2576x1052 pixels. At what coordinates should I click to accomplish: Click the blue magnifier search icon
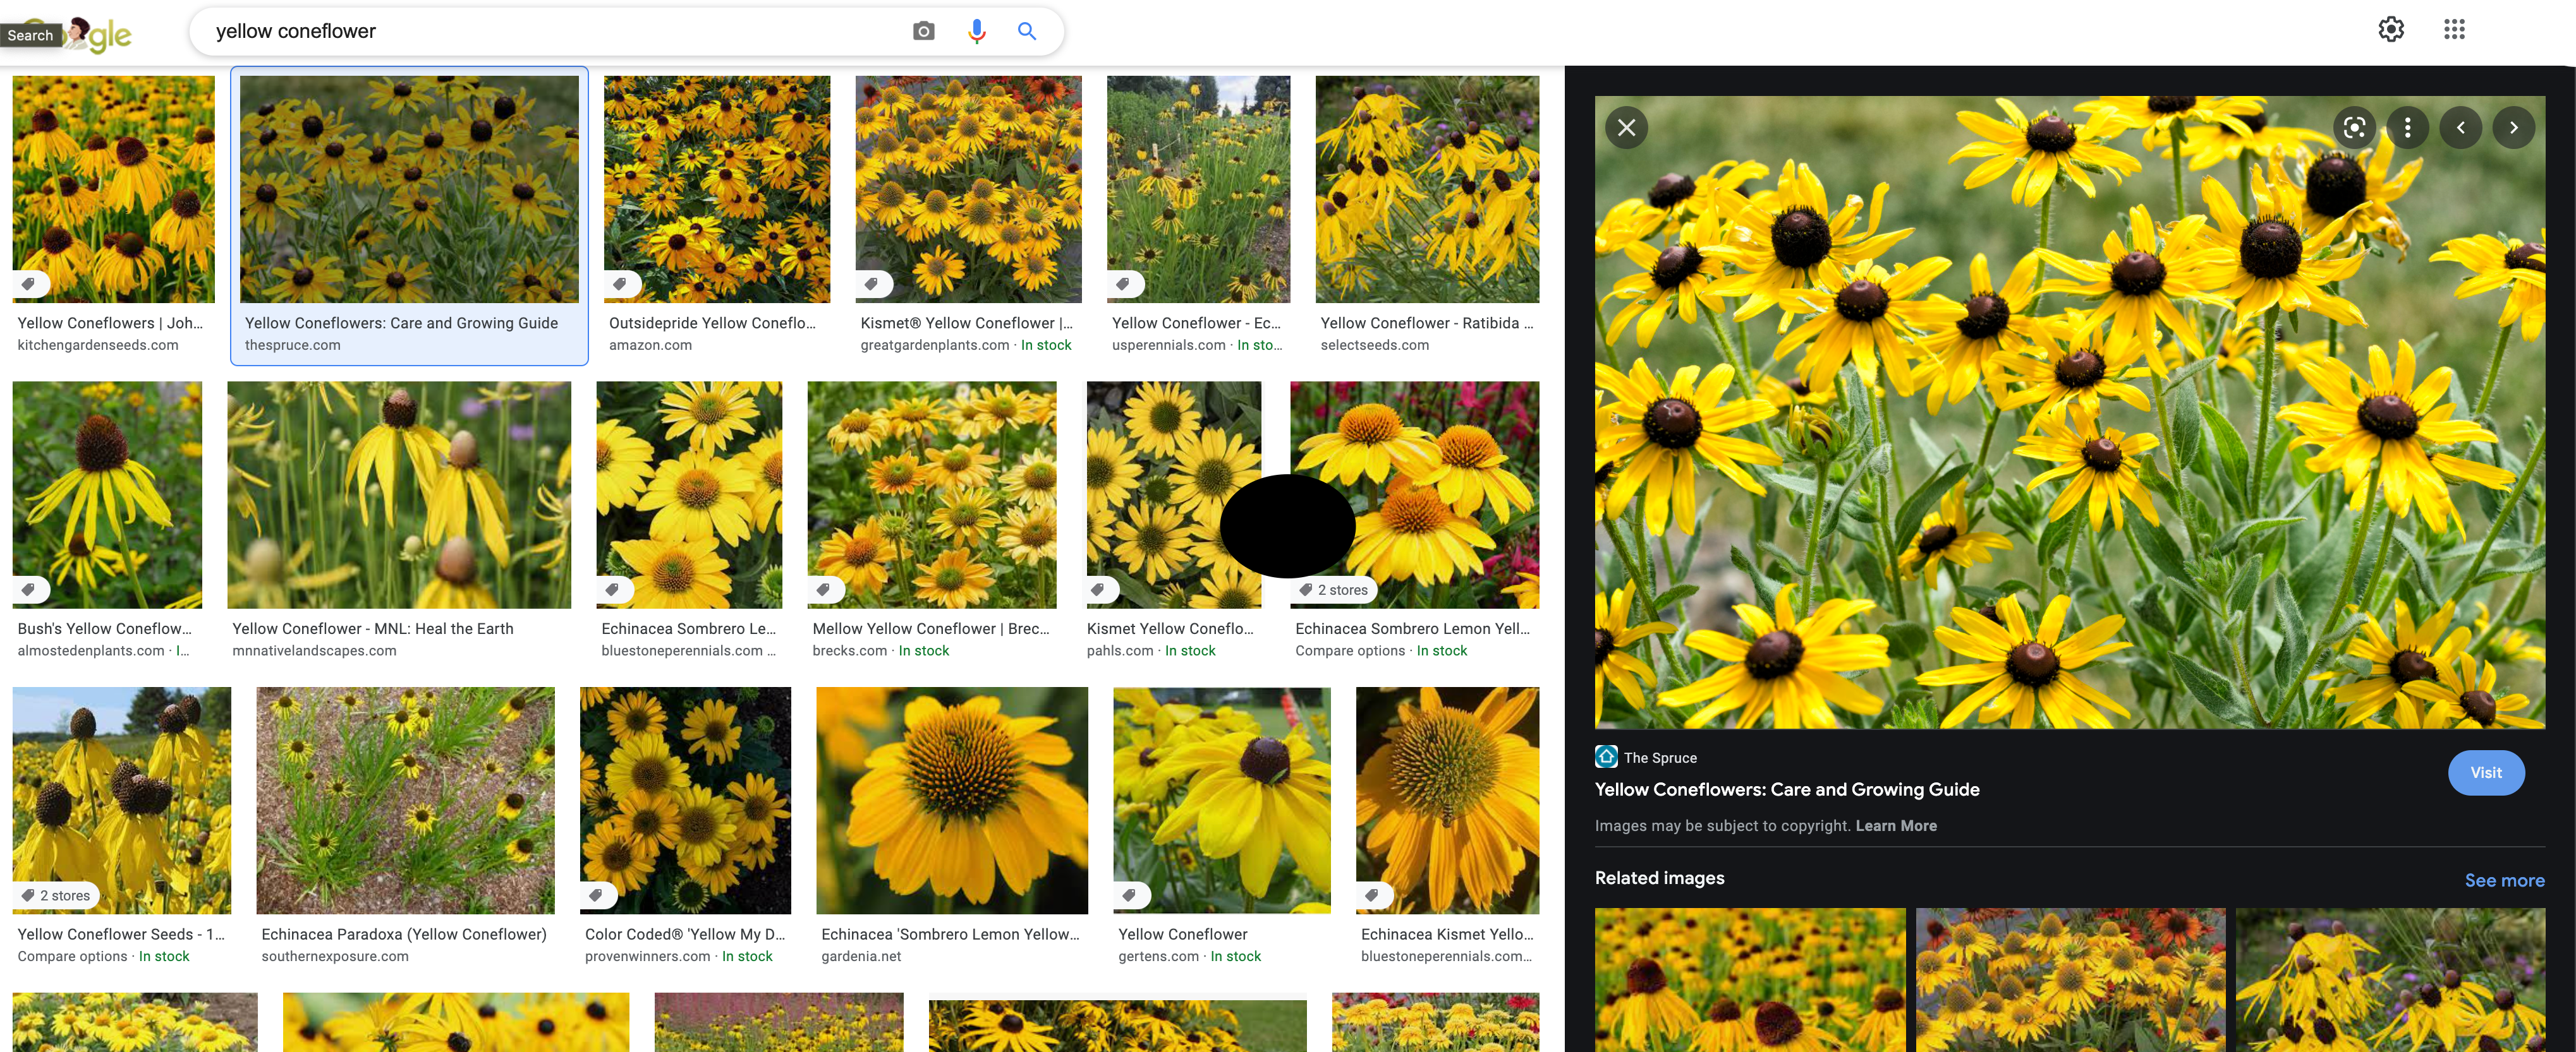(x=1026, y=31)
